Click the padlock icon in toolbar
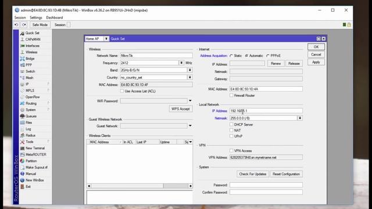The image size is (372, 209). tap(349, 24)
